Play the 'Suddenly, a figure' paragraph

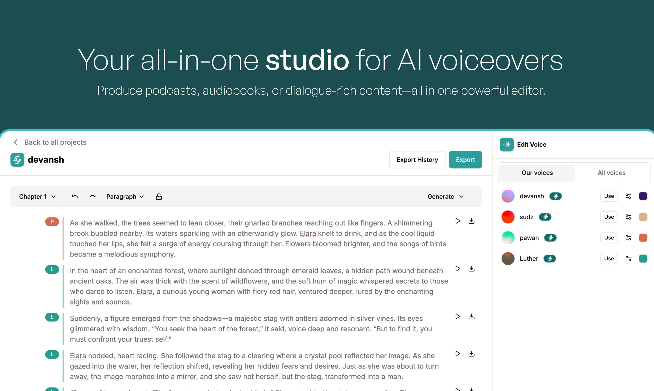pyautogui.click(x=458, y=316)
